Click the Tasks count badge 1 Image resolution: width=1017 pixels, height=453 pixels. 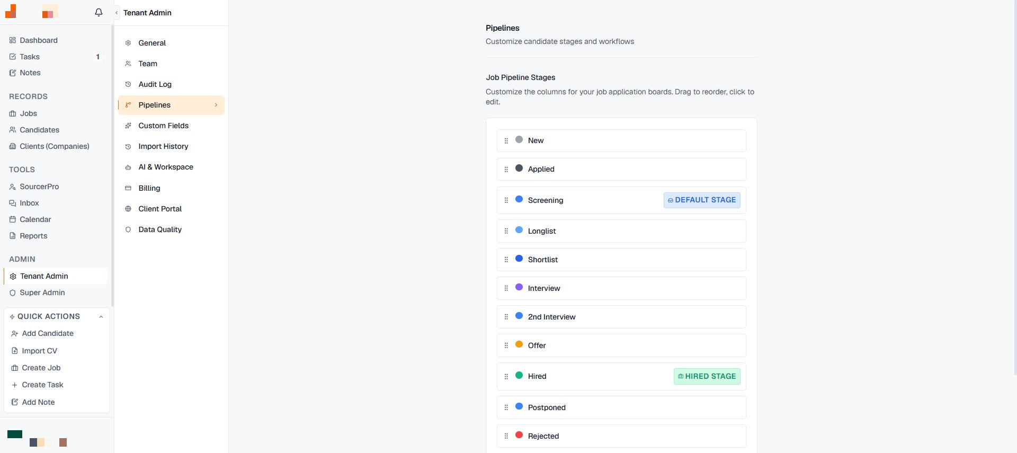point(97,57)
